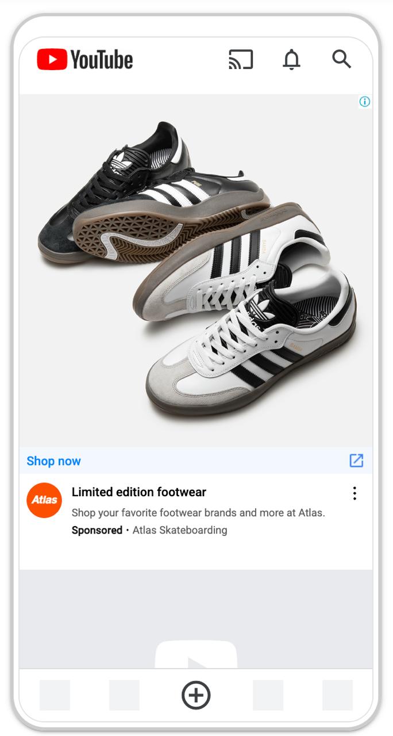Select the bottom tab just right of Create

click(268, 695)
